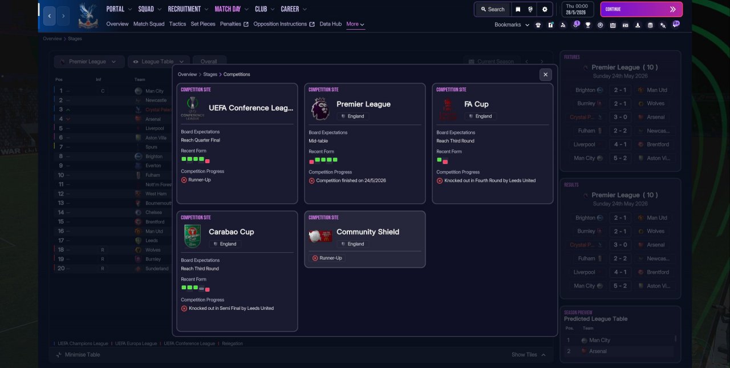The height and width of the screenshot is (368, 730).
Task: Open the Data Hub tab
Action: [x=331, y=25]
